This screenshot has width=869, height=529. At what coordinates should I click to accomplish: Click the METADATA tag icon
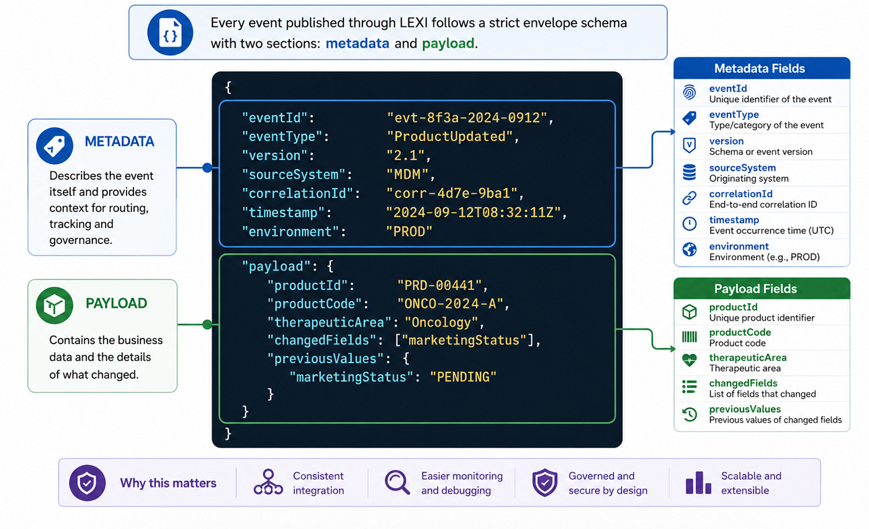(x=55, y=145)
